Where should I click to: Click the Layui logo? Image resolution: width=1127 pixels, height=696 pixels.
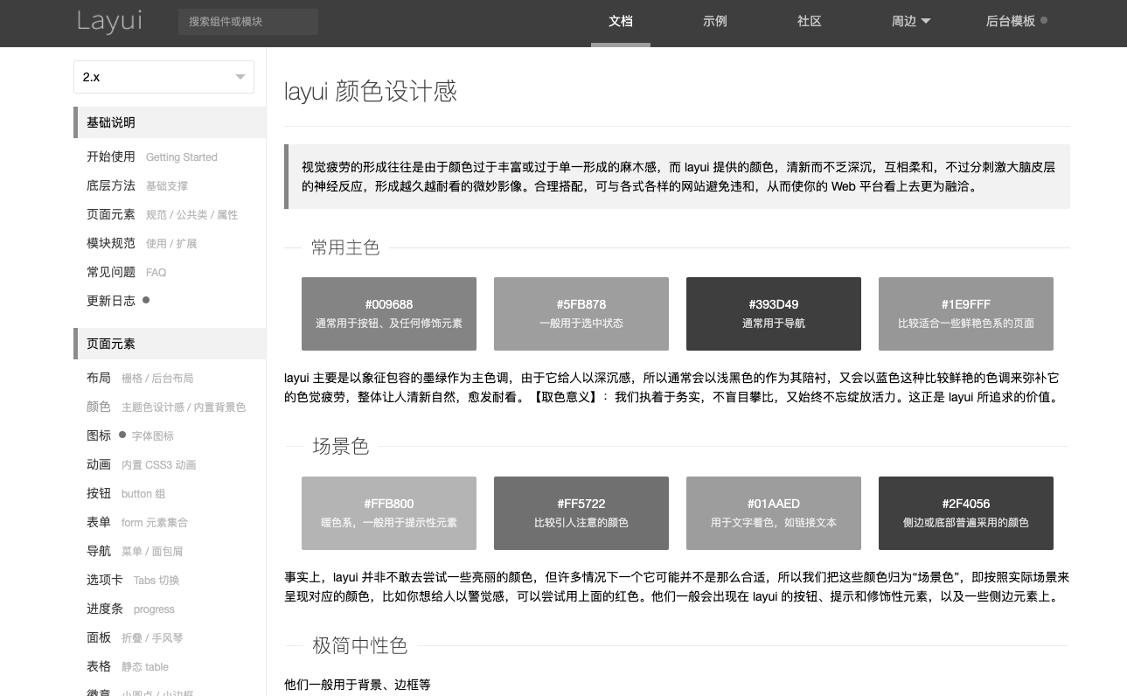tap(109, 21)
